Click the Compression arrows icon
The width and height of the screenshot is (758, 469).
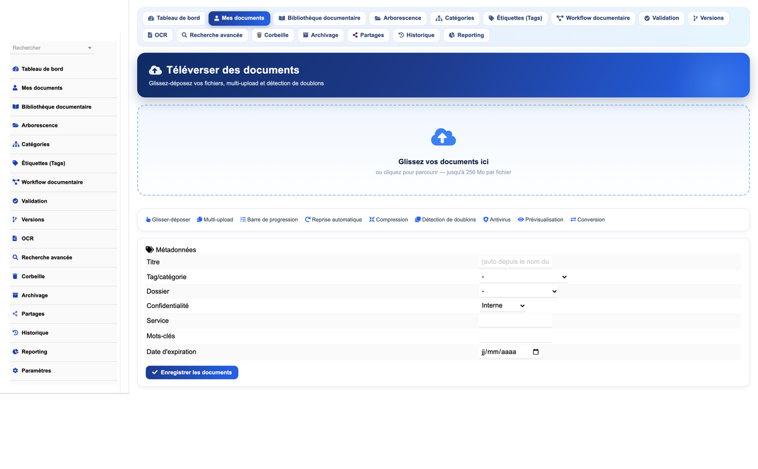(x=372, y=220)
